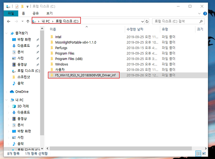Open Help with the blue question icon
This screenshot has height=159, width=215.
pyautogui.click(x=205, y=13)
